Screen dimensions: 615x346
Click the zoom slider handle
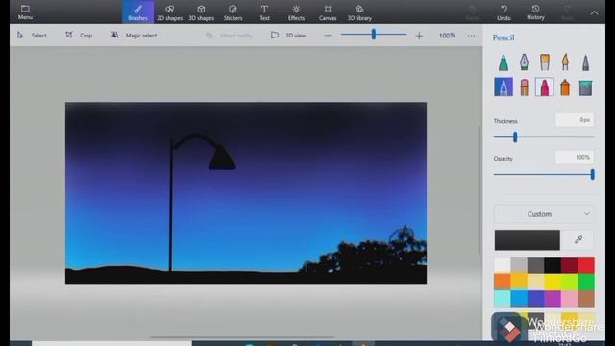[x=374, y=35]
